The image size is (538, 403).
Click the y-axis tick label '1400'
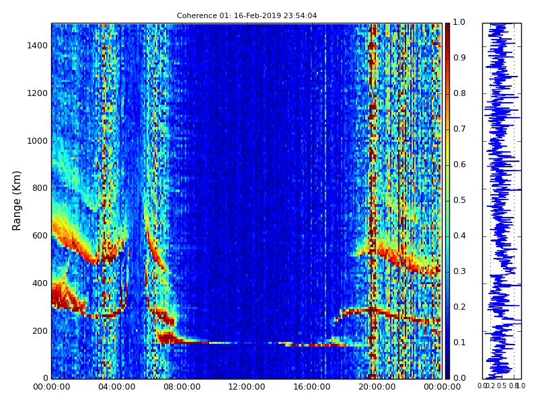pyautogui.click(x=37, y=46)
